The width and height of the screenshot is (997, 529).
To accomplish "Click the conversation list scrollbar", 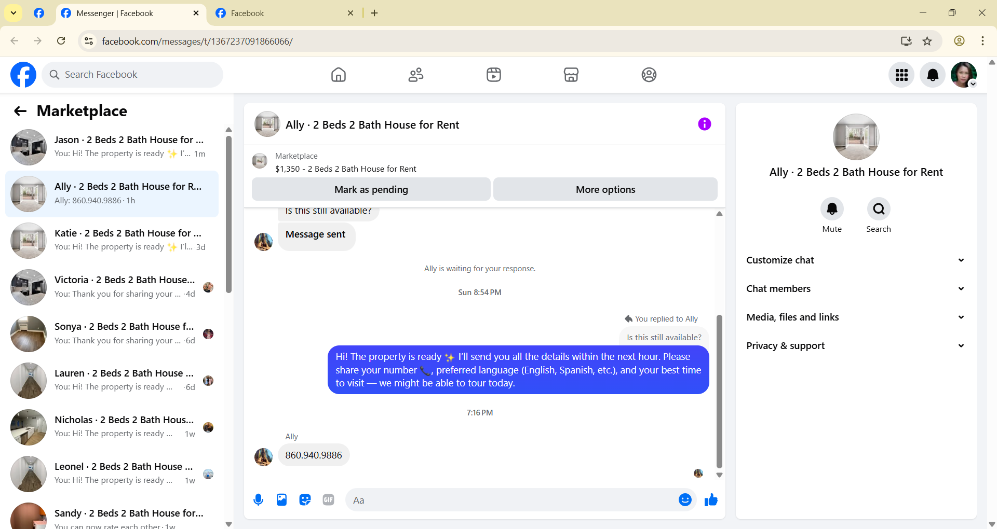I will point(228,214).
